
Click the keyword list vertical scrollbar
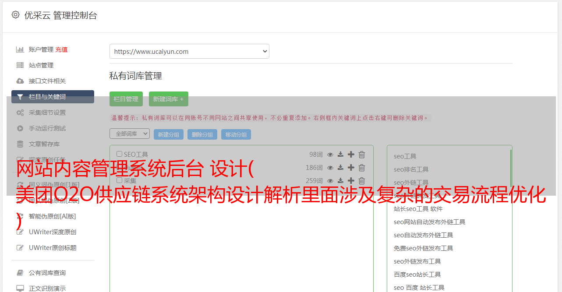click(511, 169)
